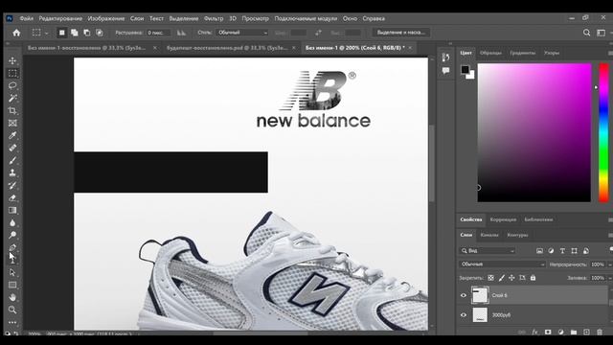Open the opacity slider dropdown arrow

tap(609, 264)
